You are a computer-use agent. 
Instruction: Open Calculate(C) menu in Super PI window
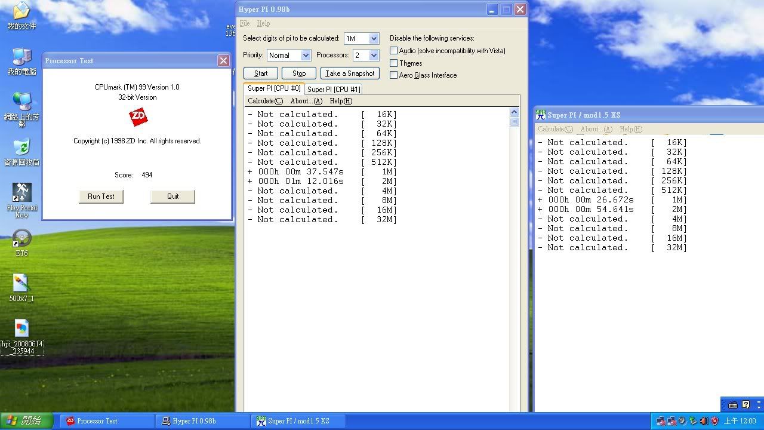(555, 129)
